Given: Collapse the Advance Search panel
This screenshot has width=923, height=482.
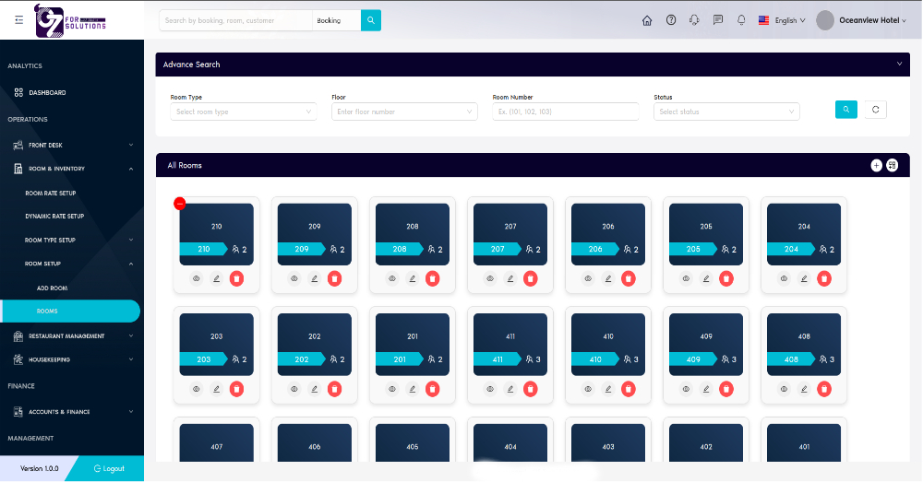Looking at the screenshot, I should (x=900, y=65).
